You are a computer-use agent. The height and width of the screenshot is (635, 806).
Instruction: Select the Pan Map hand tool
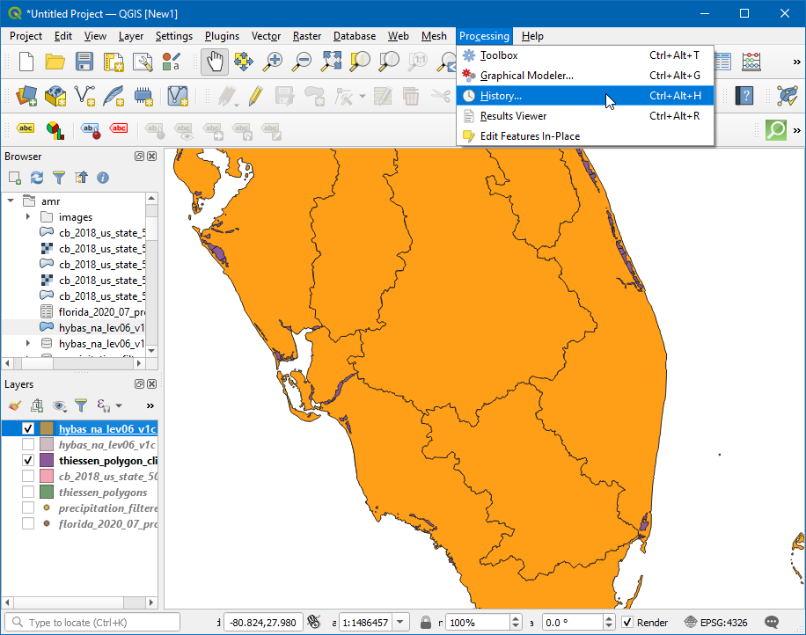(215, 62)
